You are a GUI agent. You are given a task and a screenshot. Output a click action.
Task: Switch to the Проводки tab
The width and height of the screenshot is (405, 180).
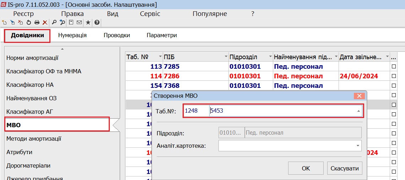tap(117, 35)
